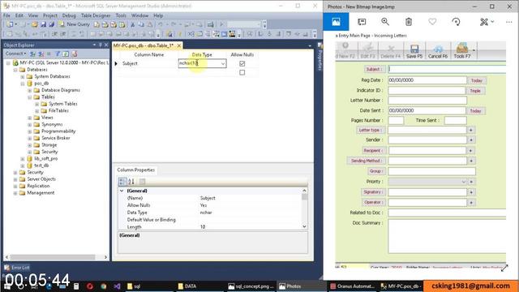This screenshot has height=292, width=519.
Task: Click the Rotate icon in Photos
Action: 456,22
